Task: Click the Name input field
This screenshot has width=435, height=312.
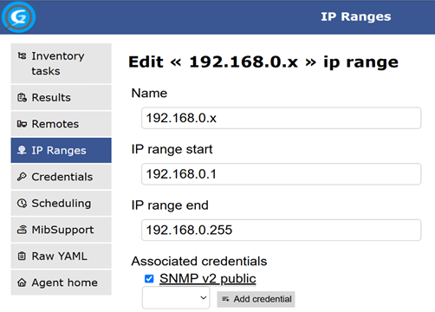Action: pyautogui.click(x=281, y=118)
